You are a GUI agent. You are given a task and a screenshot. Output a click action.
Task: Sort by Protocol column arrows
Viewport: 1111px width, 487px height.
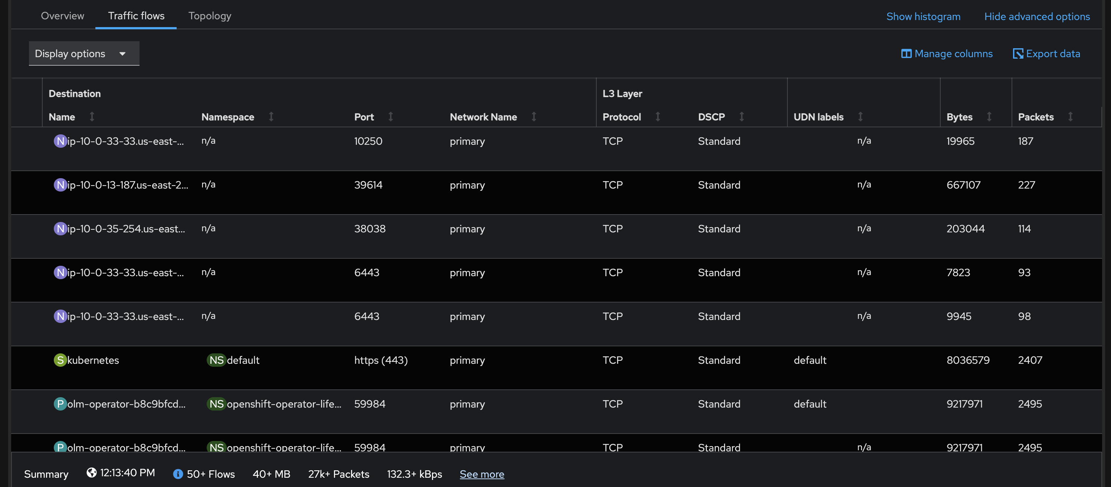(658, 117)
